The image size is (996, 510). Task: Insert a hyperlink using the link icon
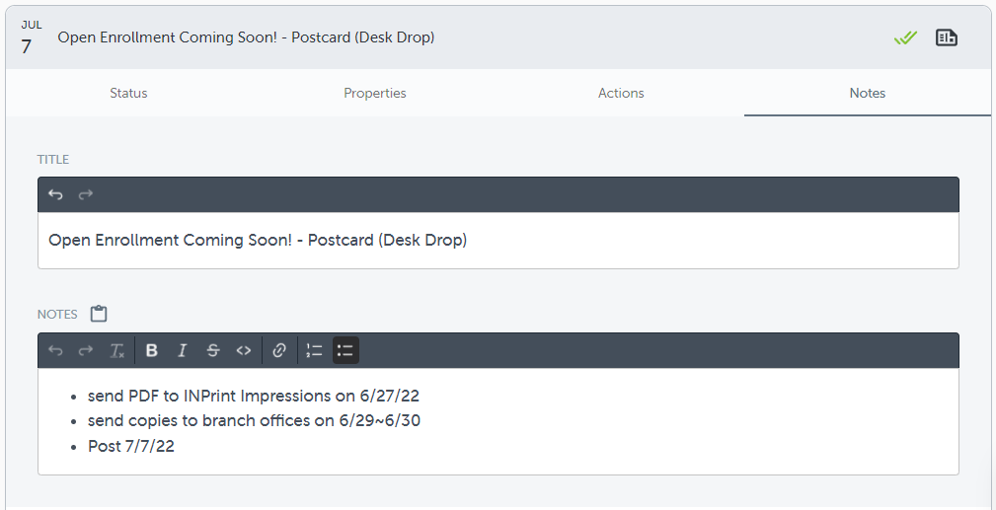(x=279, y=350)
